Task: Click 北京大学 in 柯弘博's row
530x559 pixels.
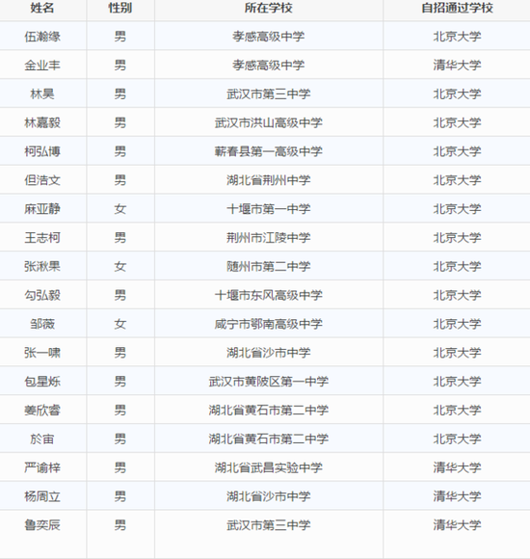Action: point(457,151)
